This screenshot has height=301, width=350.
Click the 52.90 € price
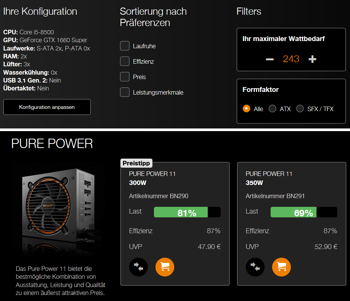pos(326,247)
